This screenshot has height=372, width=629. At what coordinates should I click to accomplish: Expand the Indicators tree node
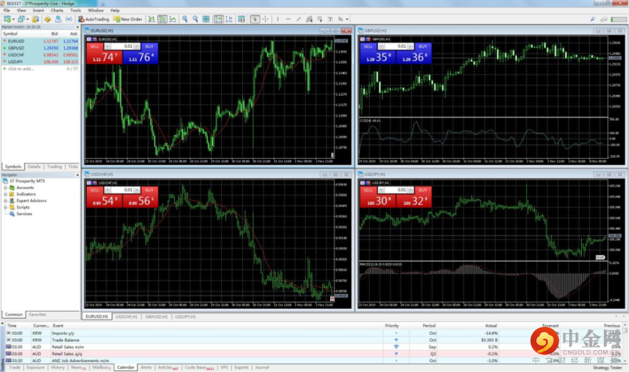pyautogui.click(x=5, y=194)
